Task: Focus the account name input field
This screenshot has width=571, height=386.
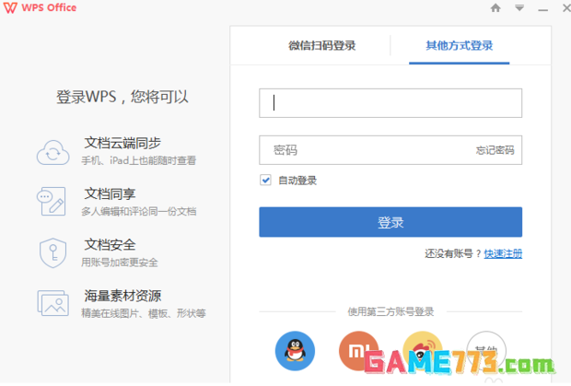Action: 390,103
